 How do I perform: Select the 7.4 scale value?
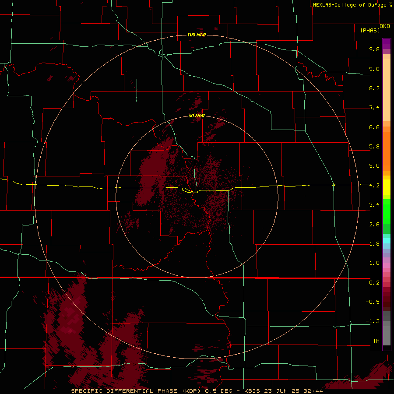coord(374,108)
